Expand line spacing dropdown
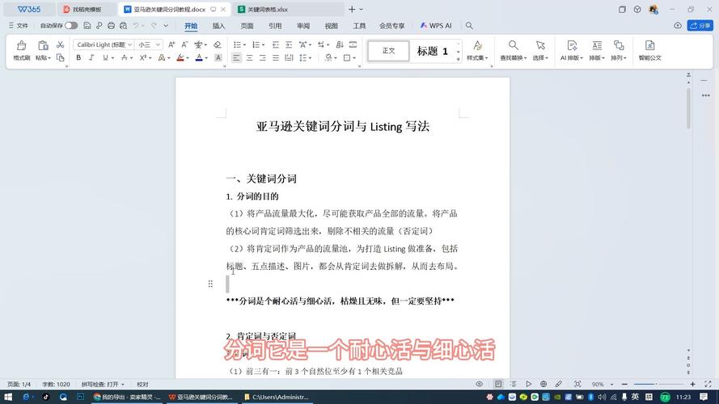 pos(311,58)
